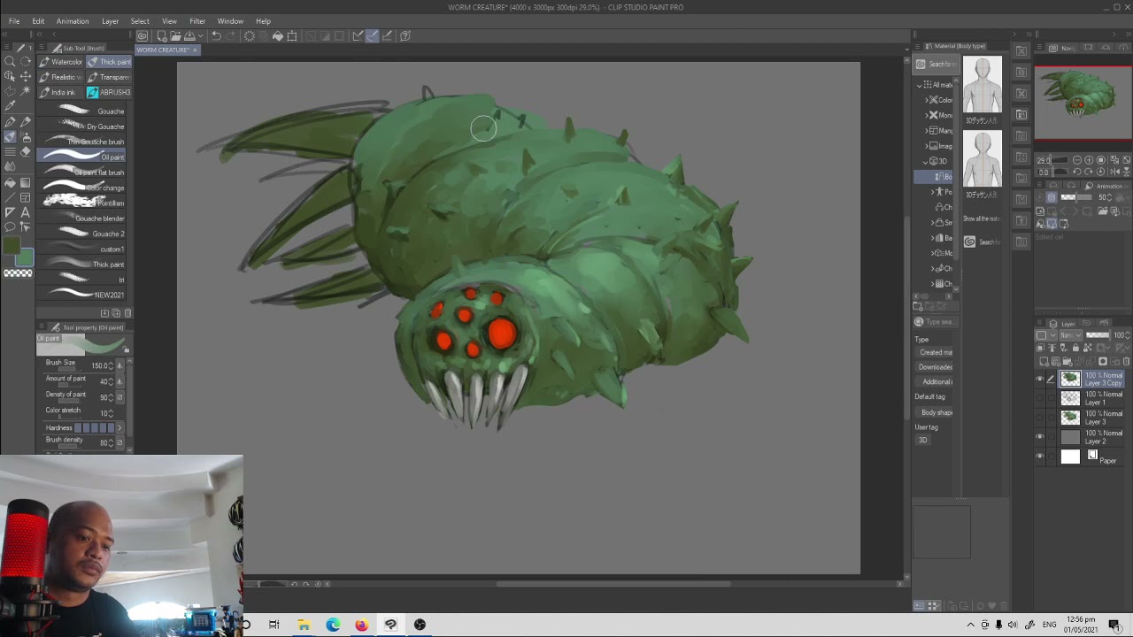This screenshot has width=1133, height=637.
Task: Click the material search field
Action: pos(938,322)
